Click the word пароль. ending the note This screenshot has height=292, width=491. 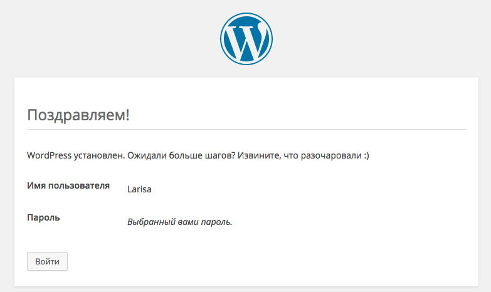(x=217, y=222)
